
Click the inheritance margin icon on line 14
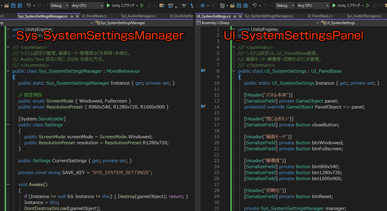203,107
